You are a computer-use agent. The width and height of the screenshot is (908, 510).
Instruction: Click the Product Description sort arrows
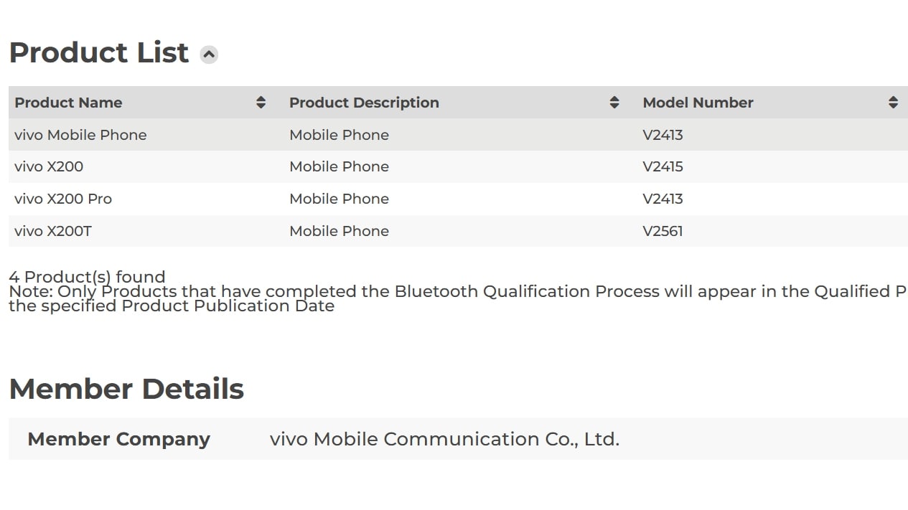point(614,102)
